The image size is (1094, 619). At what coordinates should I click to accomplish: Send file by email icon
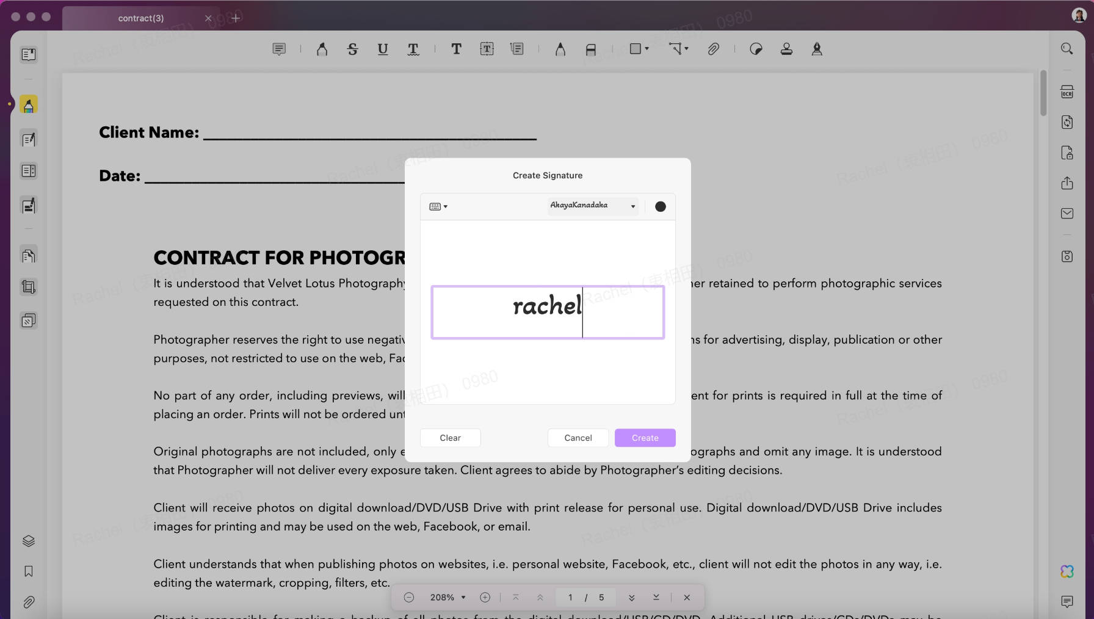[x=1067, y=214]
